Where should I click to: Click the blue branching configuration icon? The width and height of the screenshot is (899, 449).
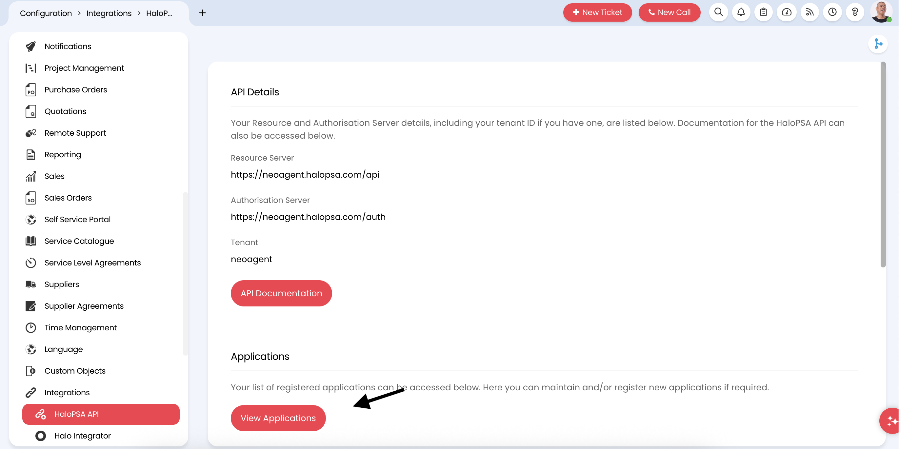coord(878,44)
